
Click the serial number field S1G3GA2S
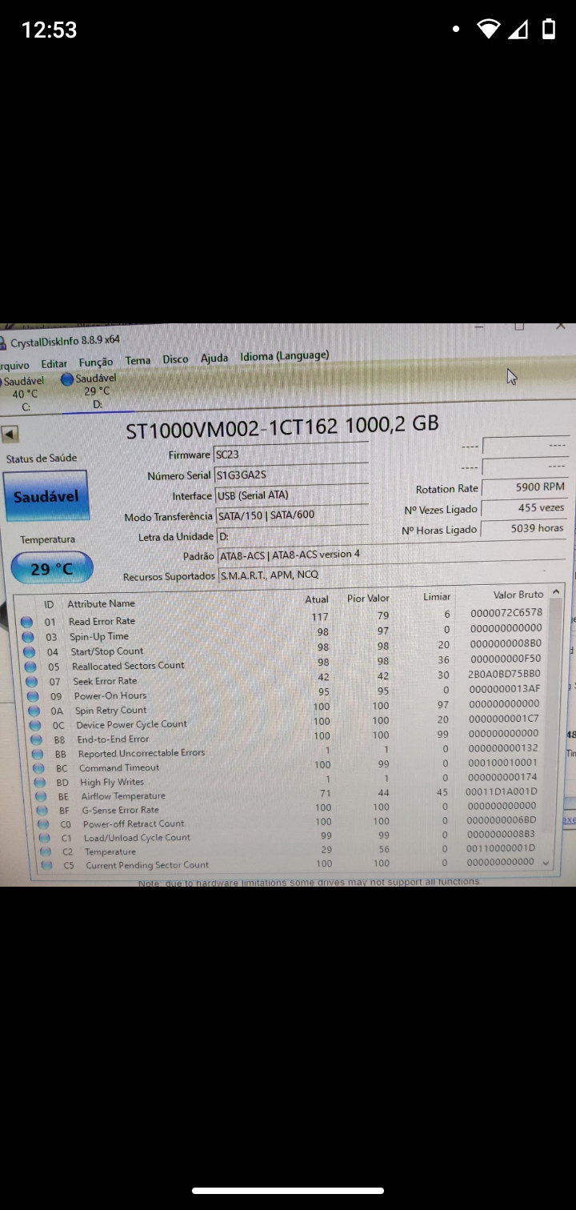[291, 475]
